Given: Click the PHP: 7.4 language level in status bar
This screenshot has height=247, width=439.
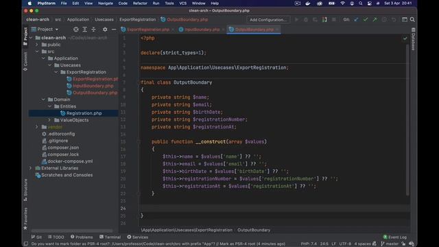Looking at the screenshot, I should (x=309, y=244).
